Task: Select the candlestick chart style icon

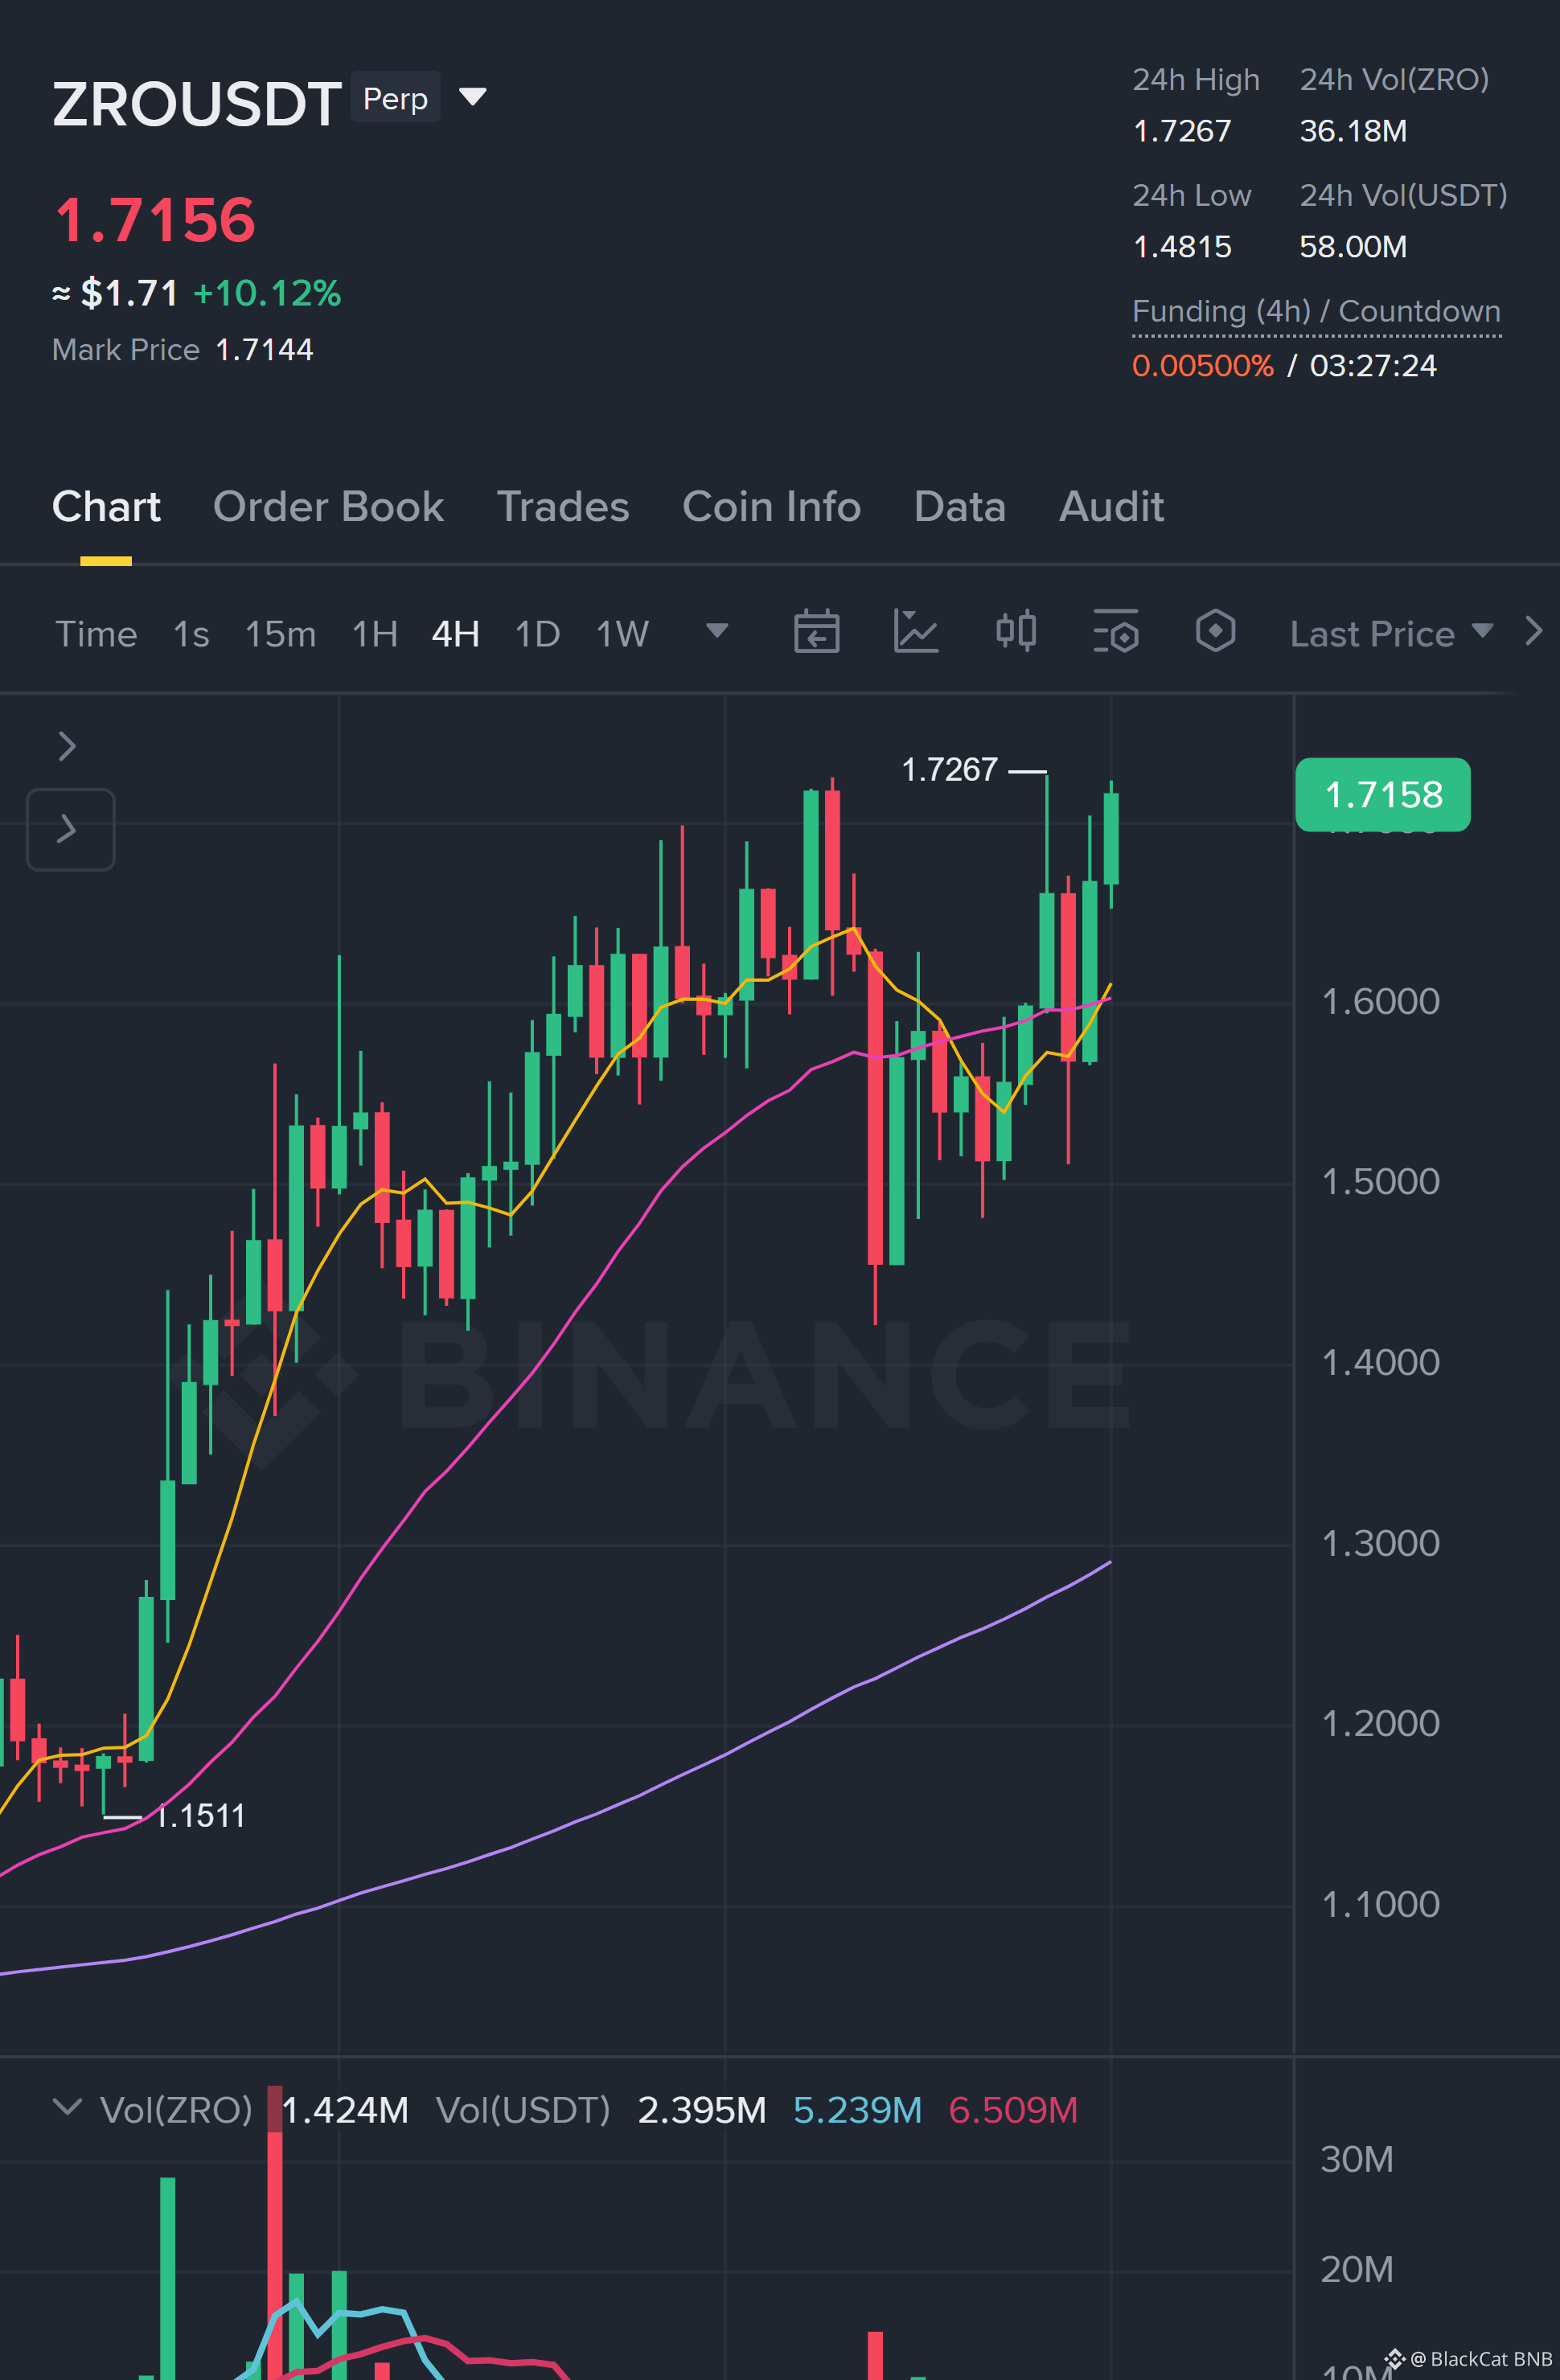Action: 1016,632
